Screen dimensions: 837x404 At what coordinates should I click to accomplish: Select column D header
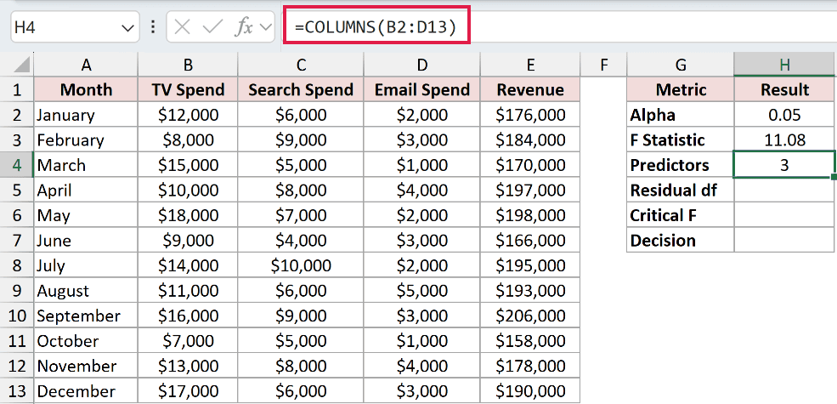coord(422,65)
